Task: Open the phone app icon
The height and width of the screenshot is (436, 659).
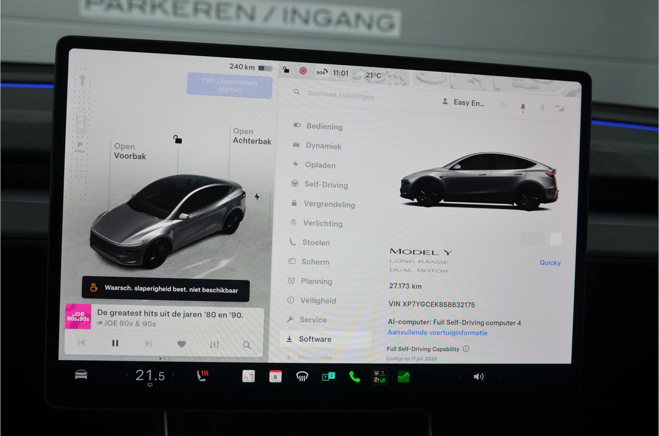Action: [x=355, y=377]
